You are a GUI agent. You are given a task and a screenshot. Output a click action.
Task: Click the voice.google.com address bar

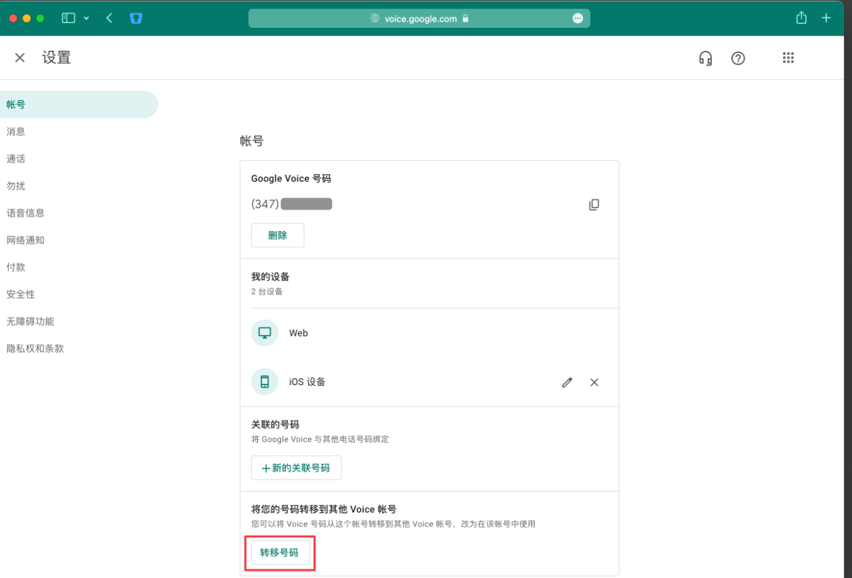click(x=419, y=19)
